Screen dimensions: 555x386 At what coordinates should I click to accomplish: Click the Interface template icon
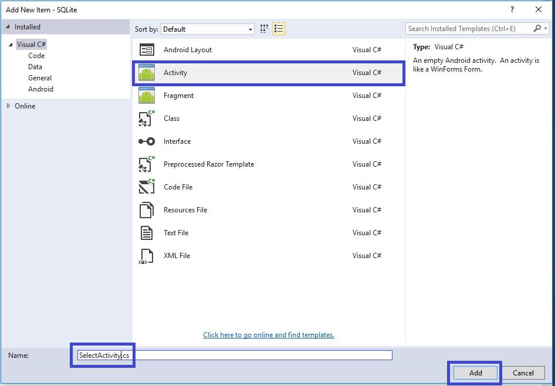pyautogui.click(x=147, y=141)
